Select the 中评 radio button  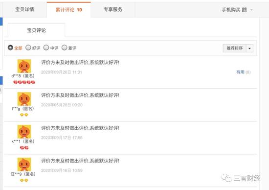click(46, 47)
